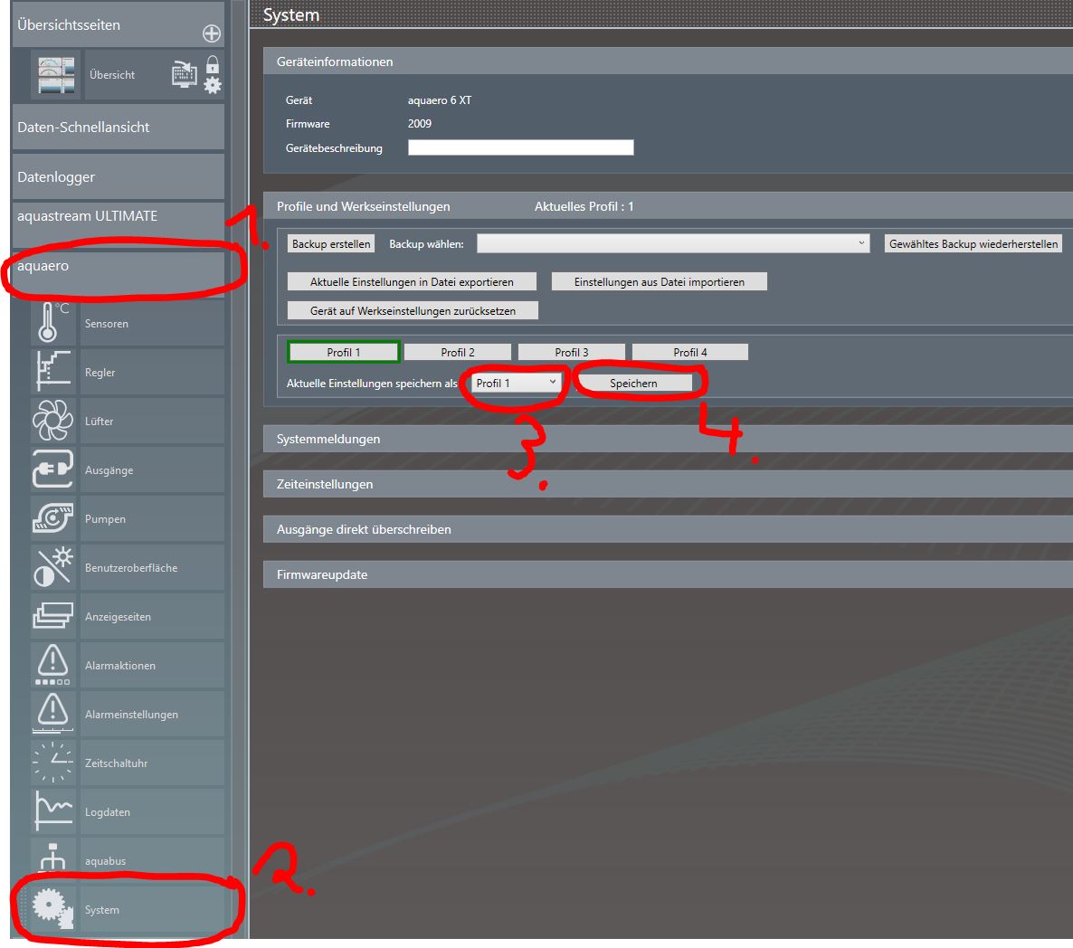The image size is (1073, 948).
Task: Click Gewähltes Backup wiederherstellen button
Action: tap(973, 243)
